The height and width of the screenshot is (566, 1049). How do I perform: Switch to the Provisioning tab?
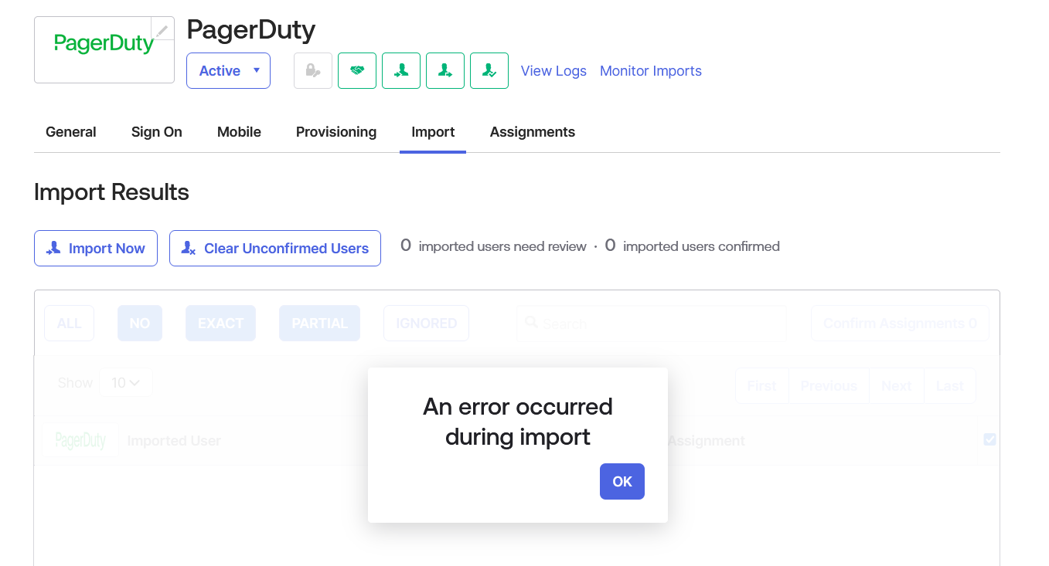(336, 132)
